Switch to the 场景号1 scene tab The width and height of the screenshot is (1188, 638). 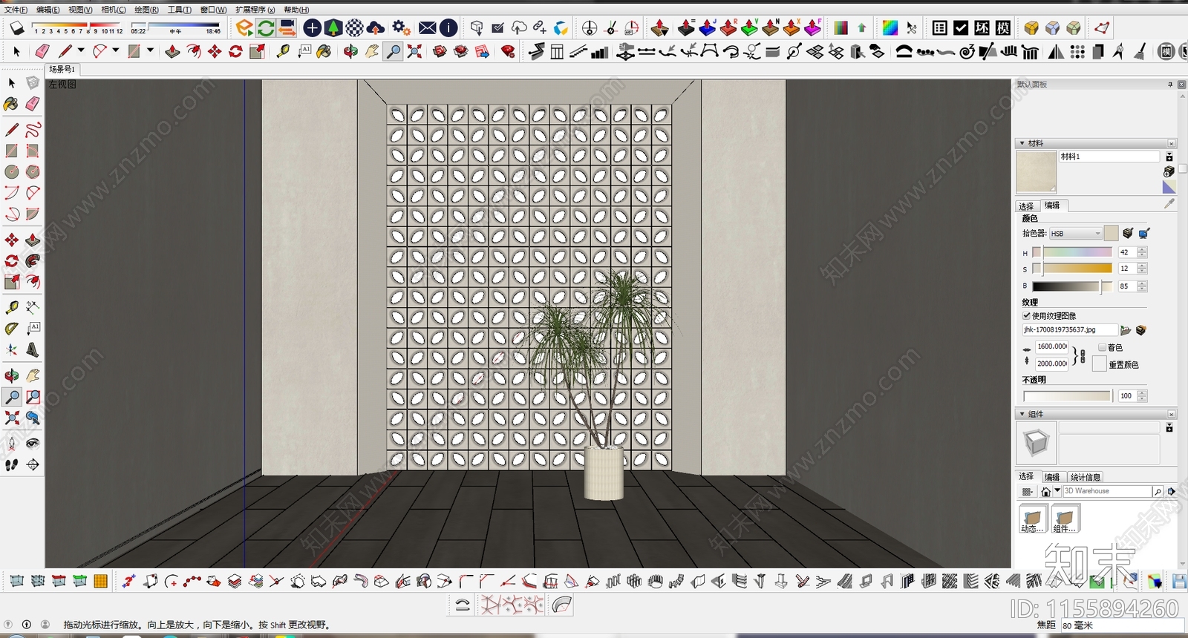click(x=62, y=69)
